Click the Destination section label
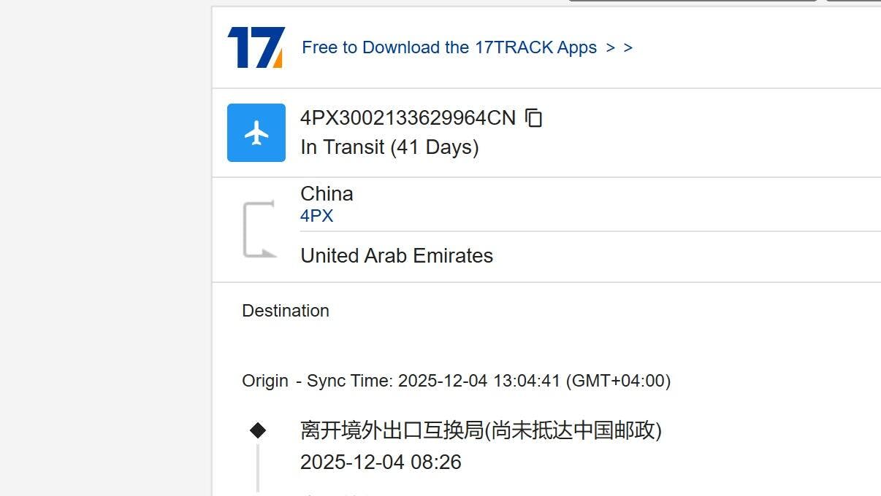This screenshot has height=496, width=881. pos(286,311)
